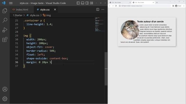Reload the browser page

point(116,6)
